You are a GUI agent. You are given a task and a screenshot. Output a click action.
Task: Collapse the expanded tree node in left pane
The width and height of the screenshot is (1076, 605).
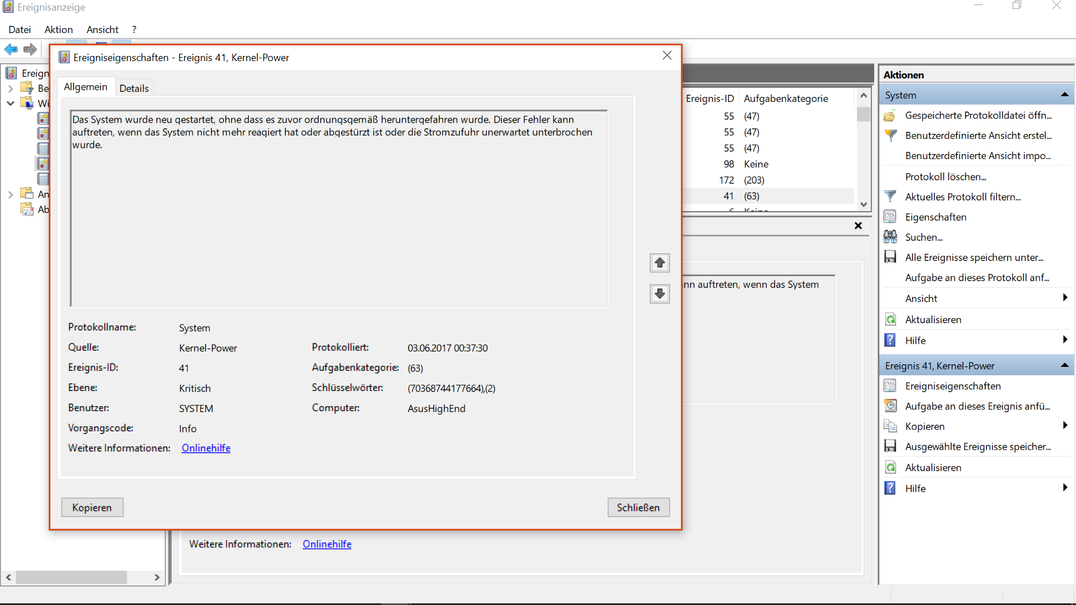(10, 103)
